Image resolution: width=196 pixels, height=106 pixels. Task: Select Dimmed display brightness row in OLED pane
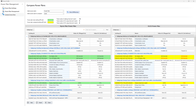point(154,75)
